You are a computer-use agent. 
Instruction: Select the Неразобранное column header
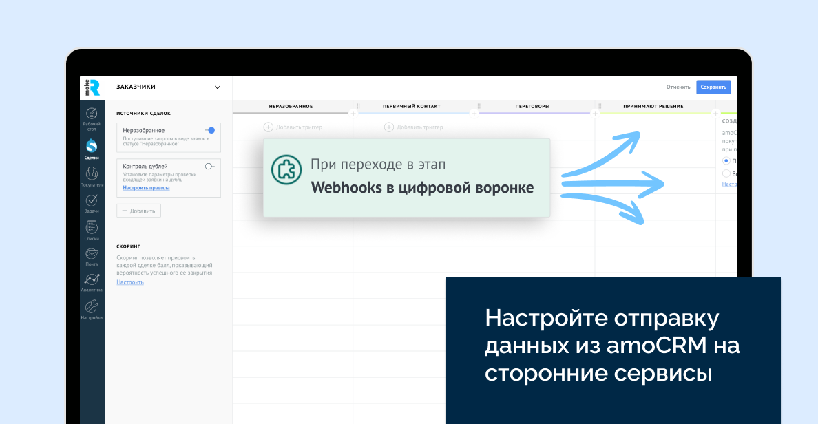coord(291,107)
